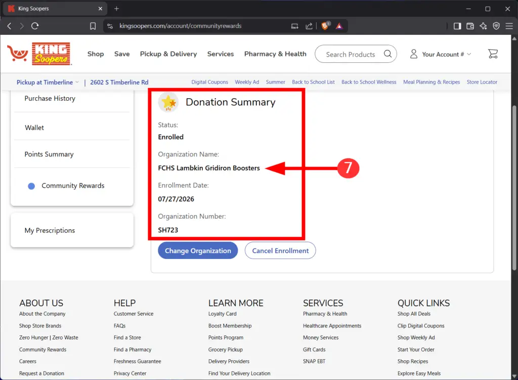The image size is (518, 380).
Task: Open the Store Locator link
Action: click(x=482, y=82)
